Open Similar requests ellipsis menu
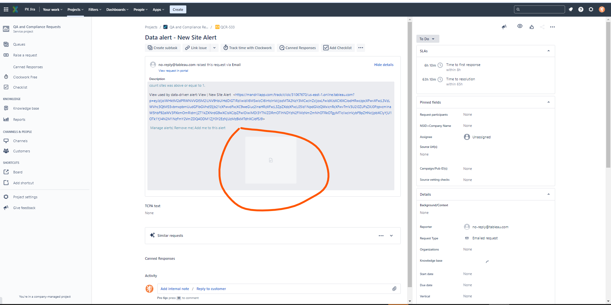The width and height of the screenshot is (611, 305). (x=381, y=236)
